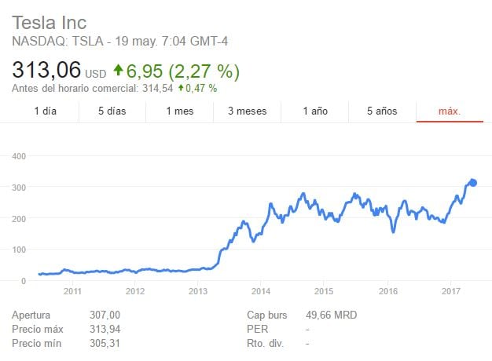Switch to the 1 día tab
492x361 pixels.
(x=46, y=111)
